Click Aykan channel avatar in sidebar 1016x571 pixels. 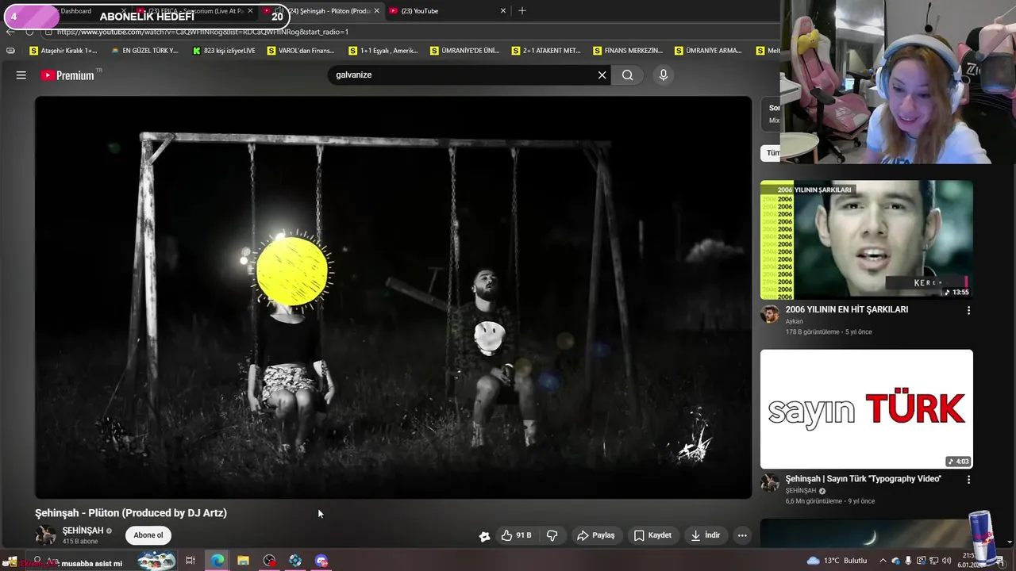(769, 314)
